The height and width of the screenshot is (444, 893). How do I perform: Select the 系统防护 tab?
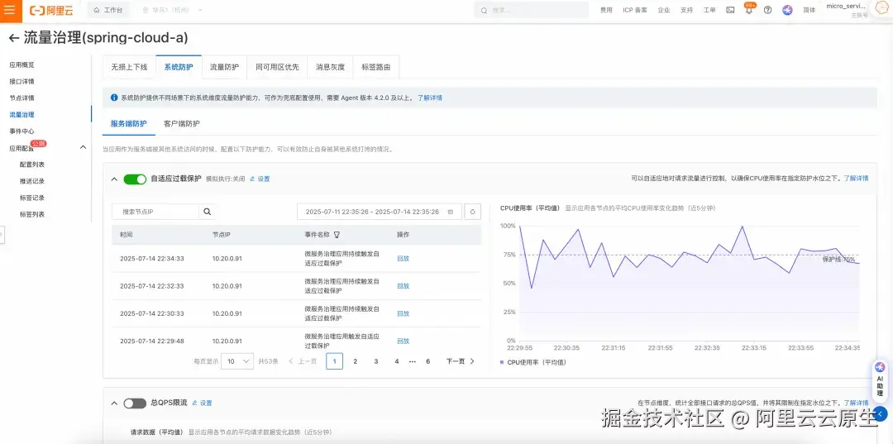point(179,67)
